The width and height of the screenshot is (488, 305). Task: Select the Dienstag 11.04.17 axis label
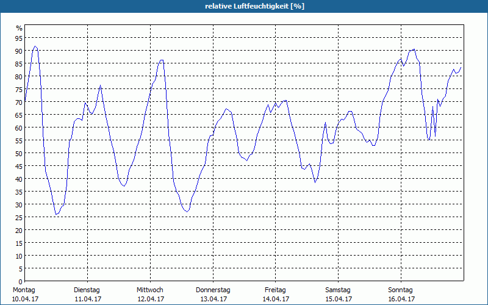pyautogui.click(x=88, y=295)
